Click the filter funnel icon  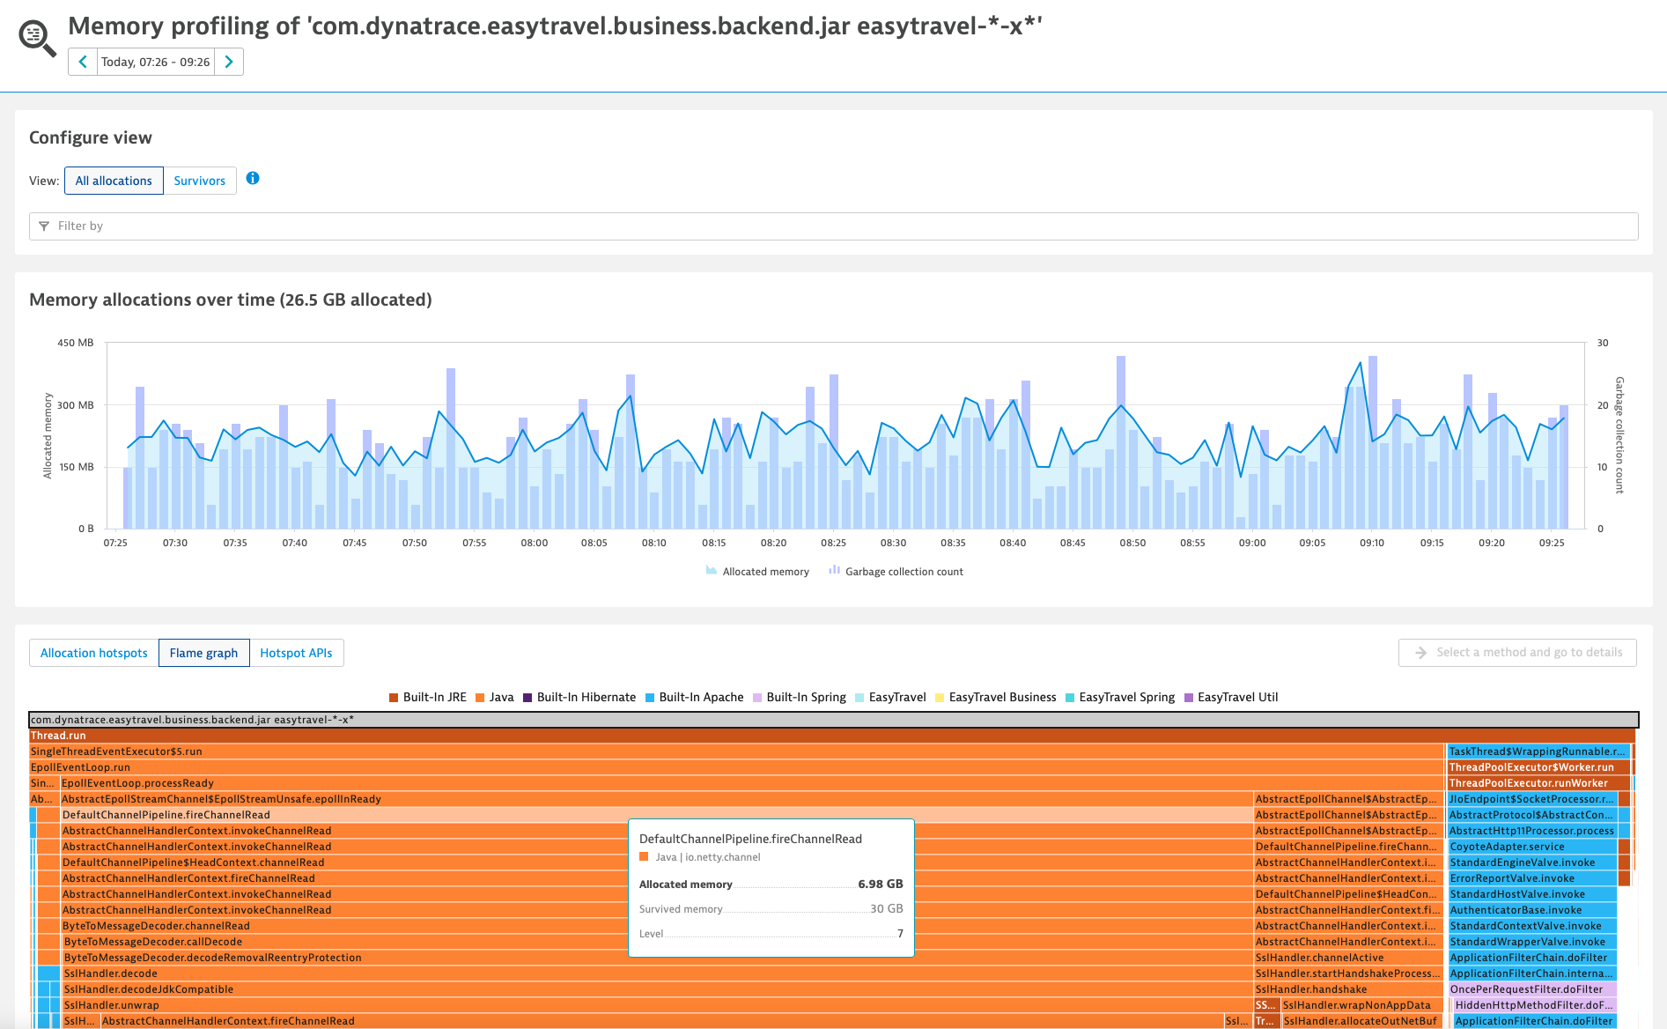[44, 226]
